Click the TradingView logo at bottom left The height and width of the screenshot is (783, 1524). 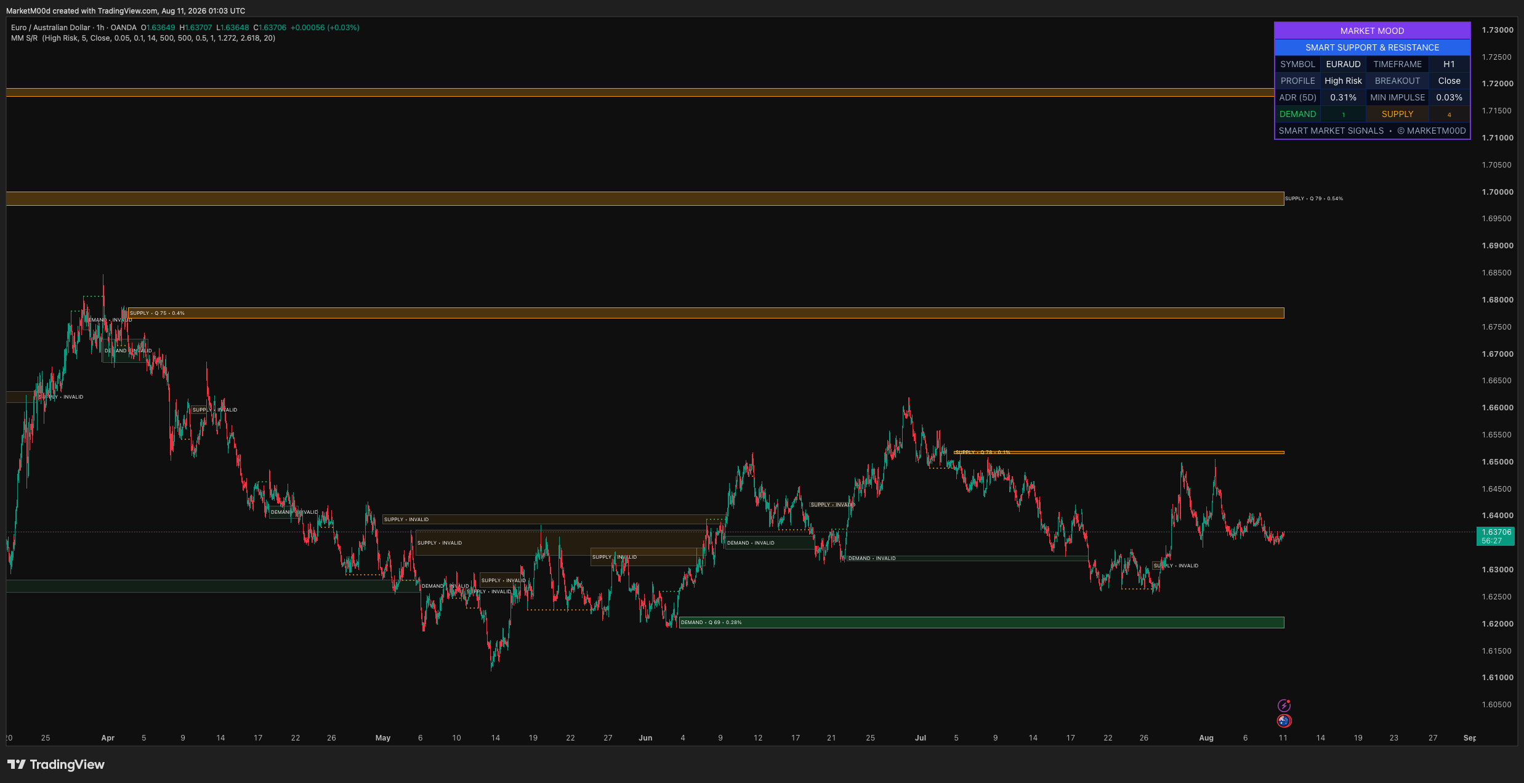click(56, 765)
